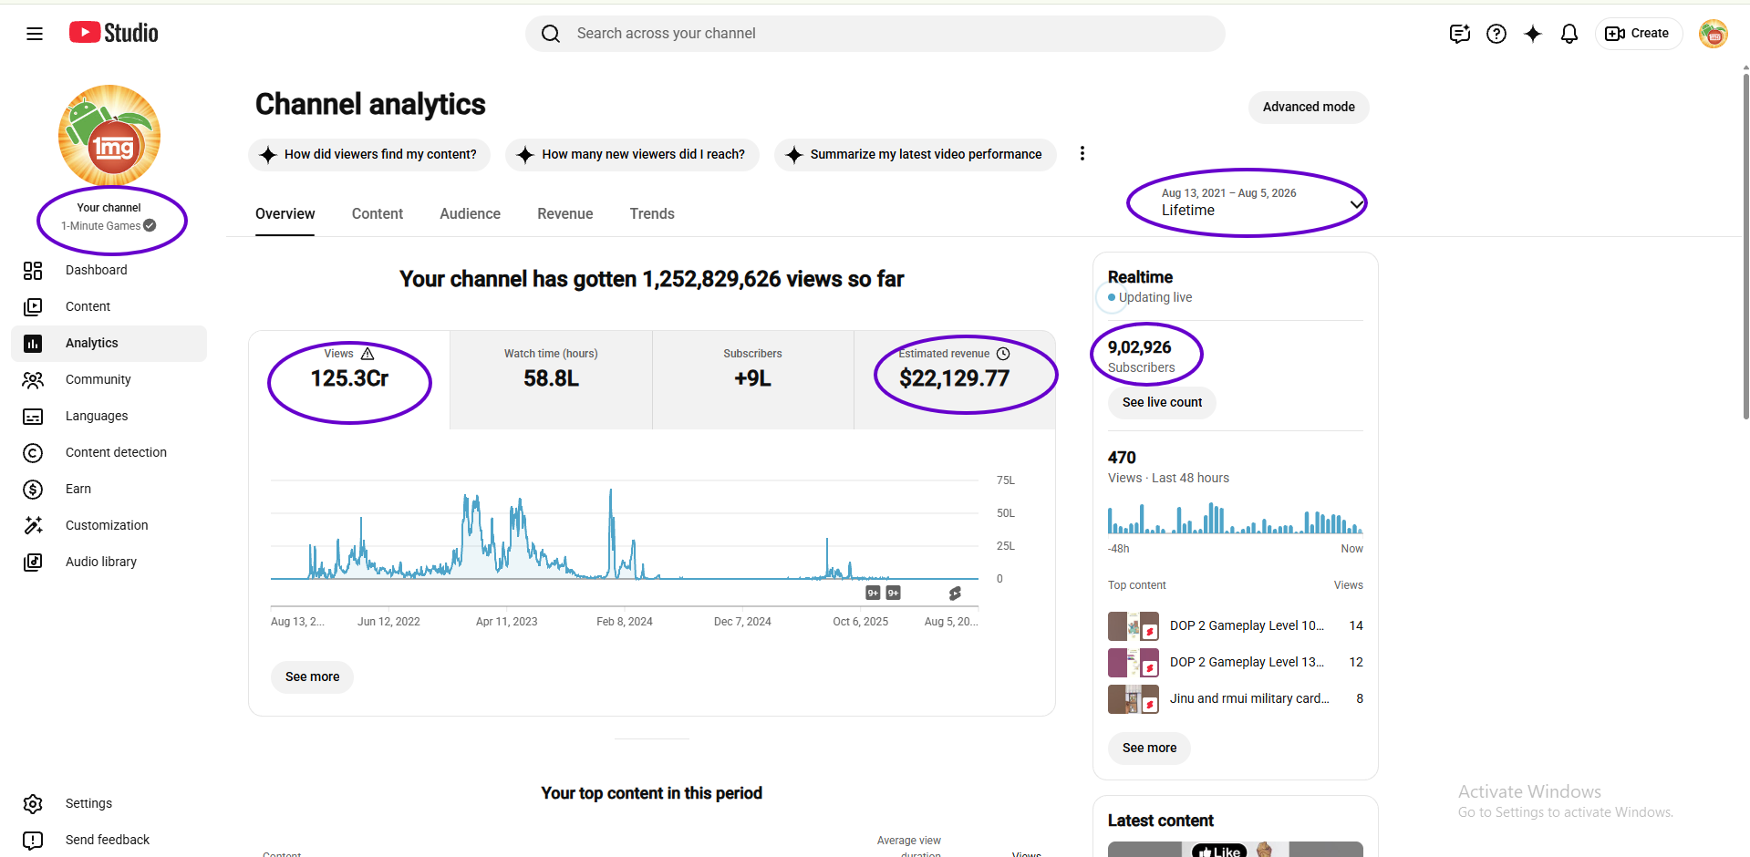Click the Create button
1750x857 pixels.
[x=1638, y=34]
